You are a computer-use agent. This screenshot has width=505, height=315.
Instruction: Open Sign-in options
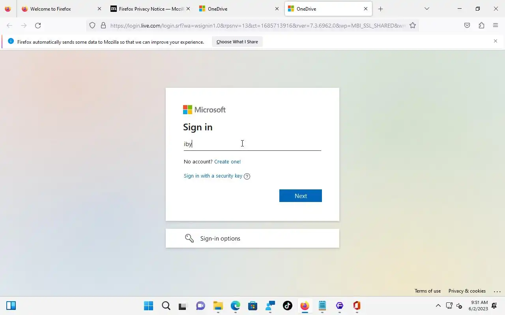252,238
